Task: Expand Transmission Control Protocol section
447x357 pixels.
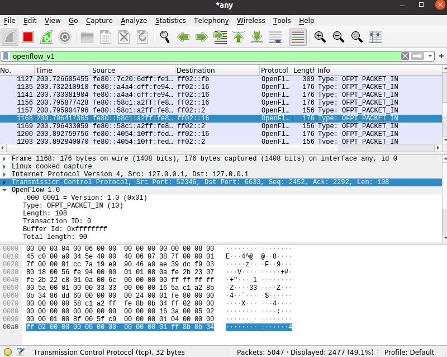Action: (4, 182)
